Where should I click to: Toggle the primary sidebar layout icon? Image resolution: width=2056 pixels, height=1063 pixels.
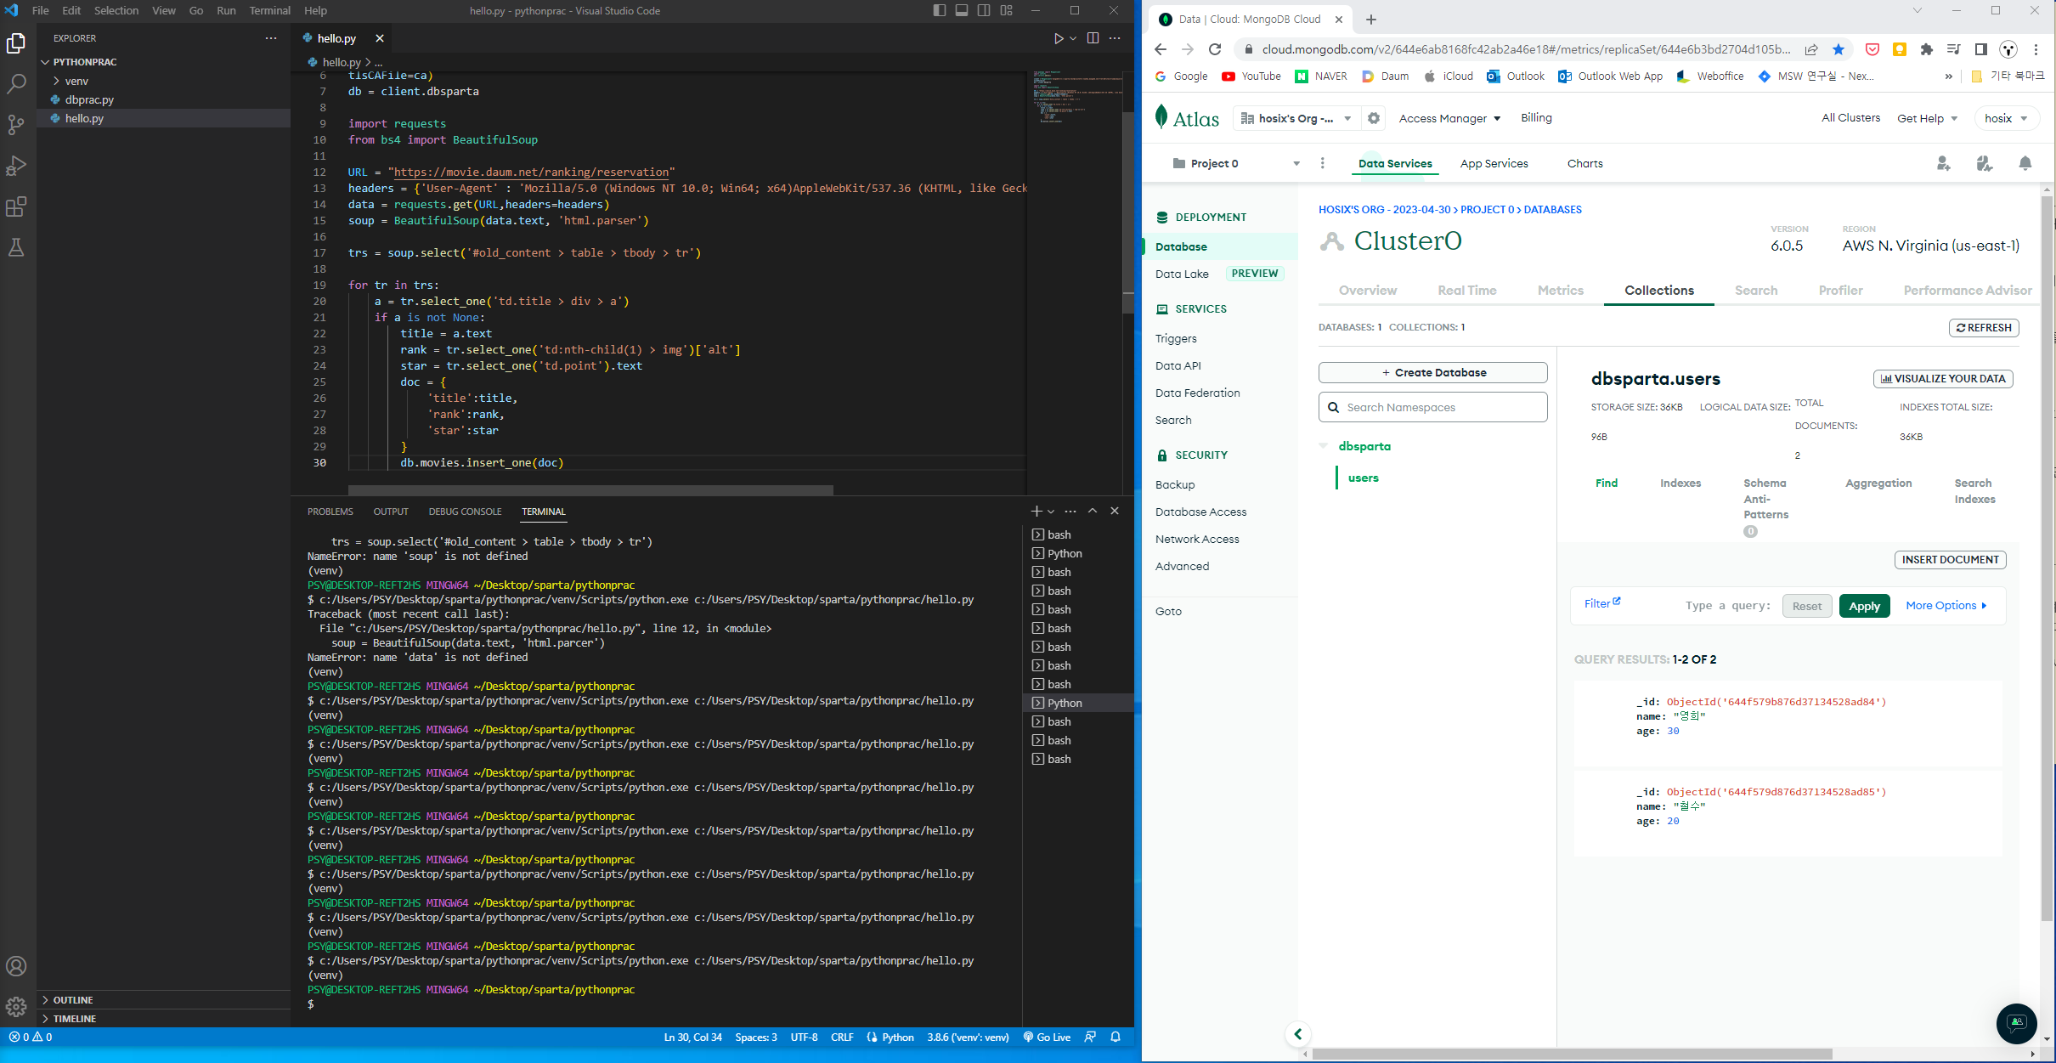coord(939,10)
